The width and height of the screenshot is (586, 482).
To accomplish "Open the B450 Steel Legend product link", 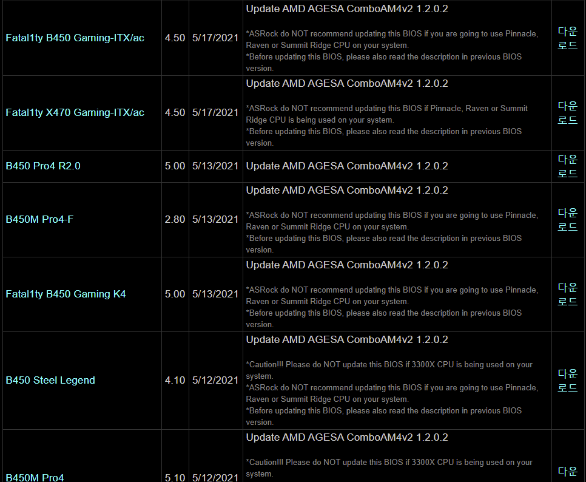I will pyautogui.click(x=50, y=380).
